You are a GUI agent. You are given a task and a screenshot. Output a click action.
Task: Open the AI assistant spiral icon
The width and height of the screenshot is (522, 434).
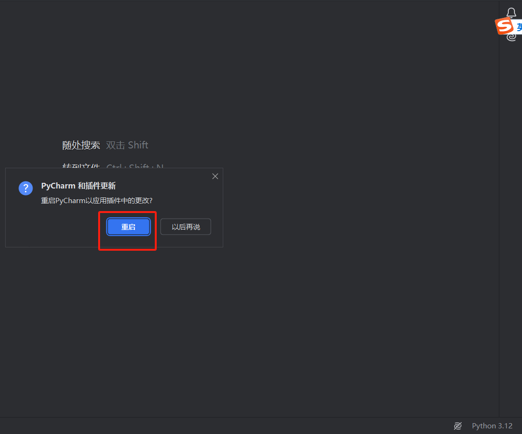click(511, 37)
